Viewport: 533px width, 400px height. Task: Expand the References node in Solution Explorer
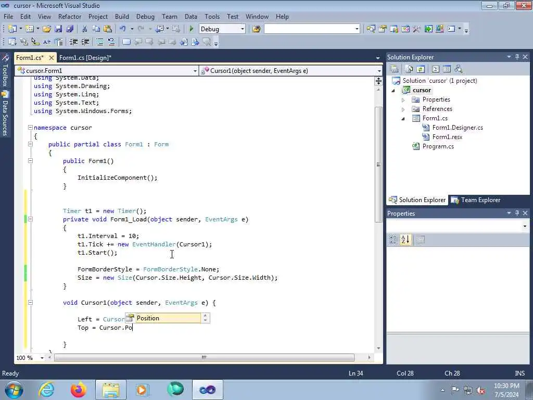click(403, 109)
